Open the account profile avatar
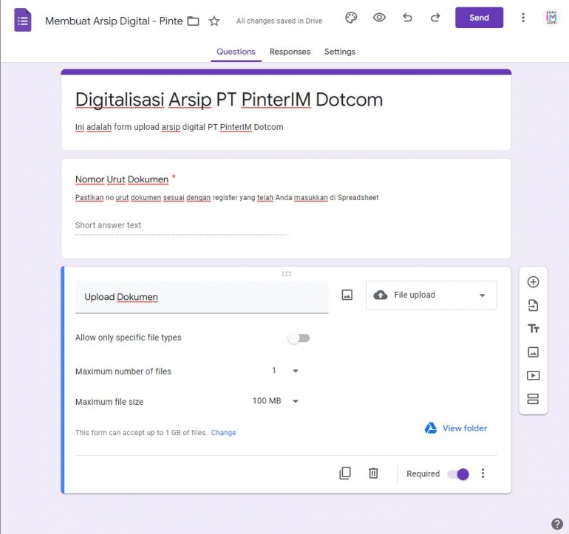Image resolution: width=569 pixels, height=534 pixels. point(551,18)
